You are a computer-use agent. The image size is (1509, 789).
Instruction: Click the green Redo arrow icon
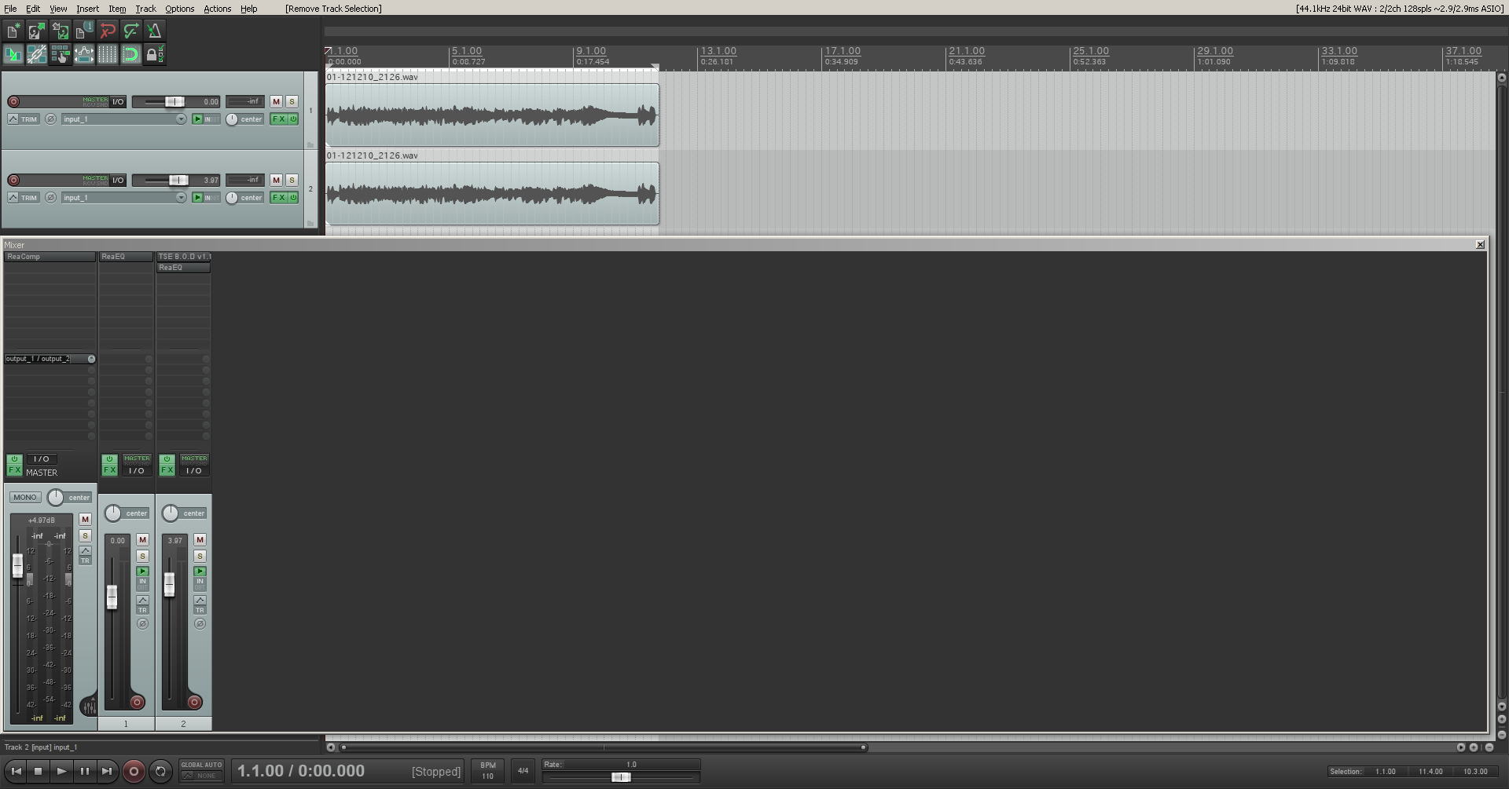pos(131,31)
